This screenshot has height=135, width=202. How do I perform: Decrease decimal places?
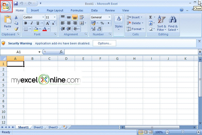(x=99, y=29)
